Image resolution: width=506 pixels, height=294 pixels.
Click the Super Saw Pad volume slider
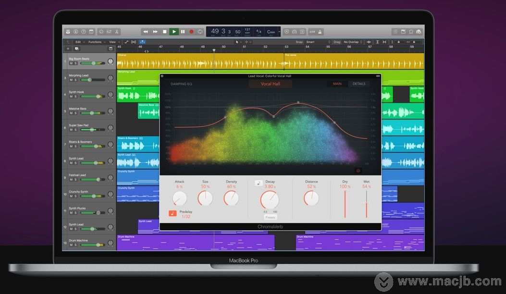[93, 129]
